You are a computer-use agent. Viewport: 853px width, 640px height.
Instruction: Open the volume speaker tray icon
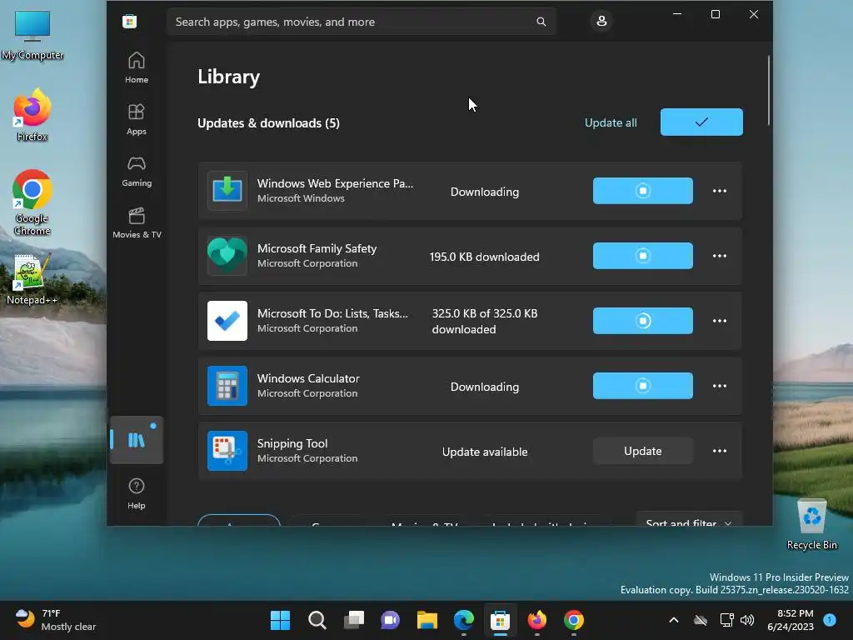(x=747, y=620)
